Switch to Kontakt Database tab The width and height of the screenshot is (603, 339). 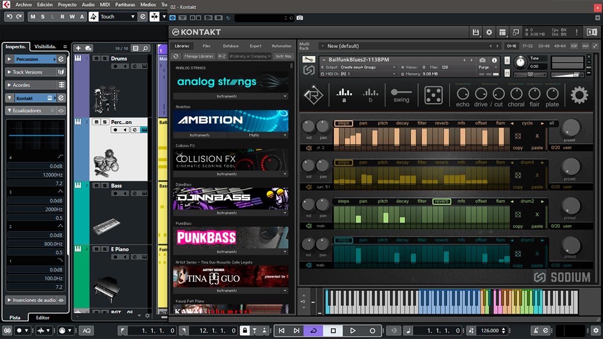point(231,46)
